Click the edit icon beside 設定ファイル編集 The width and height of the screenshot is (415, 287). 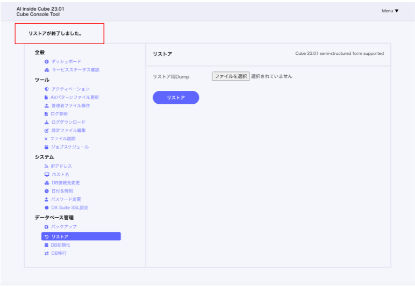tap(47, 131)
